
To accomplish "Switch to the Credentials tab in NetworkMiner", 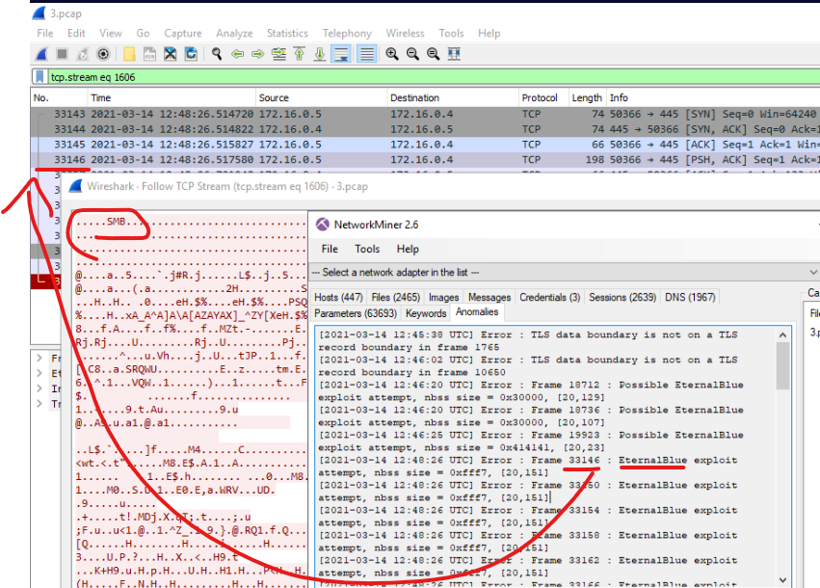I will tap(549, 297).
